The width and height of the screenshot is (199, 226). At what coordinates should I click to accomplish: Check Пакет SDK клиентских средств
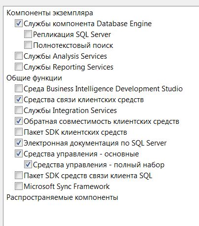tap(19, 132)
